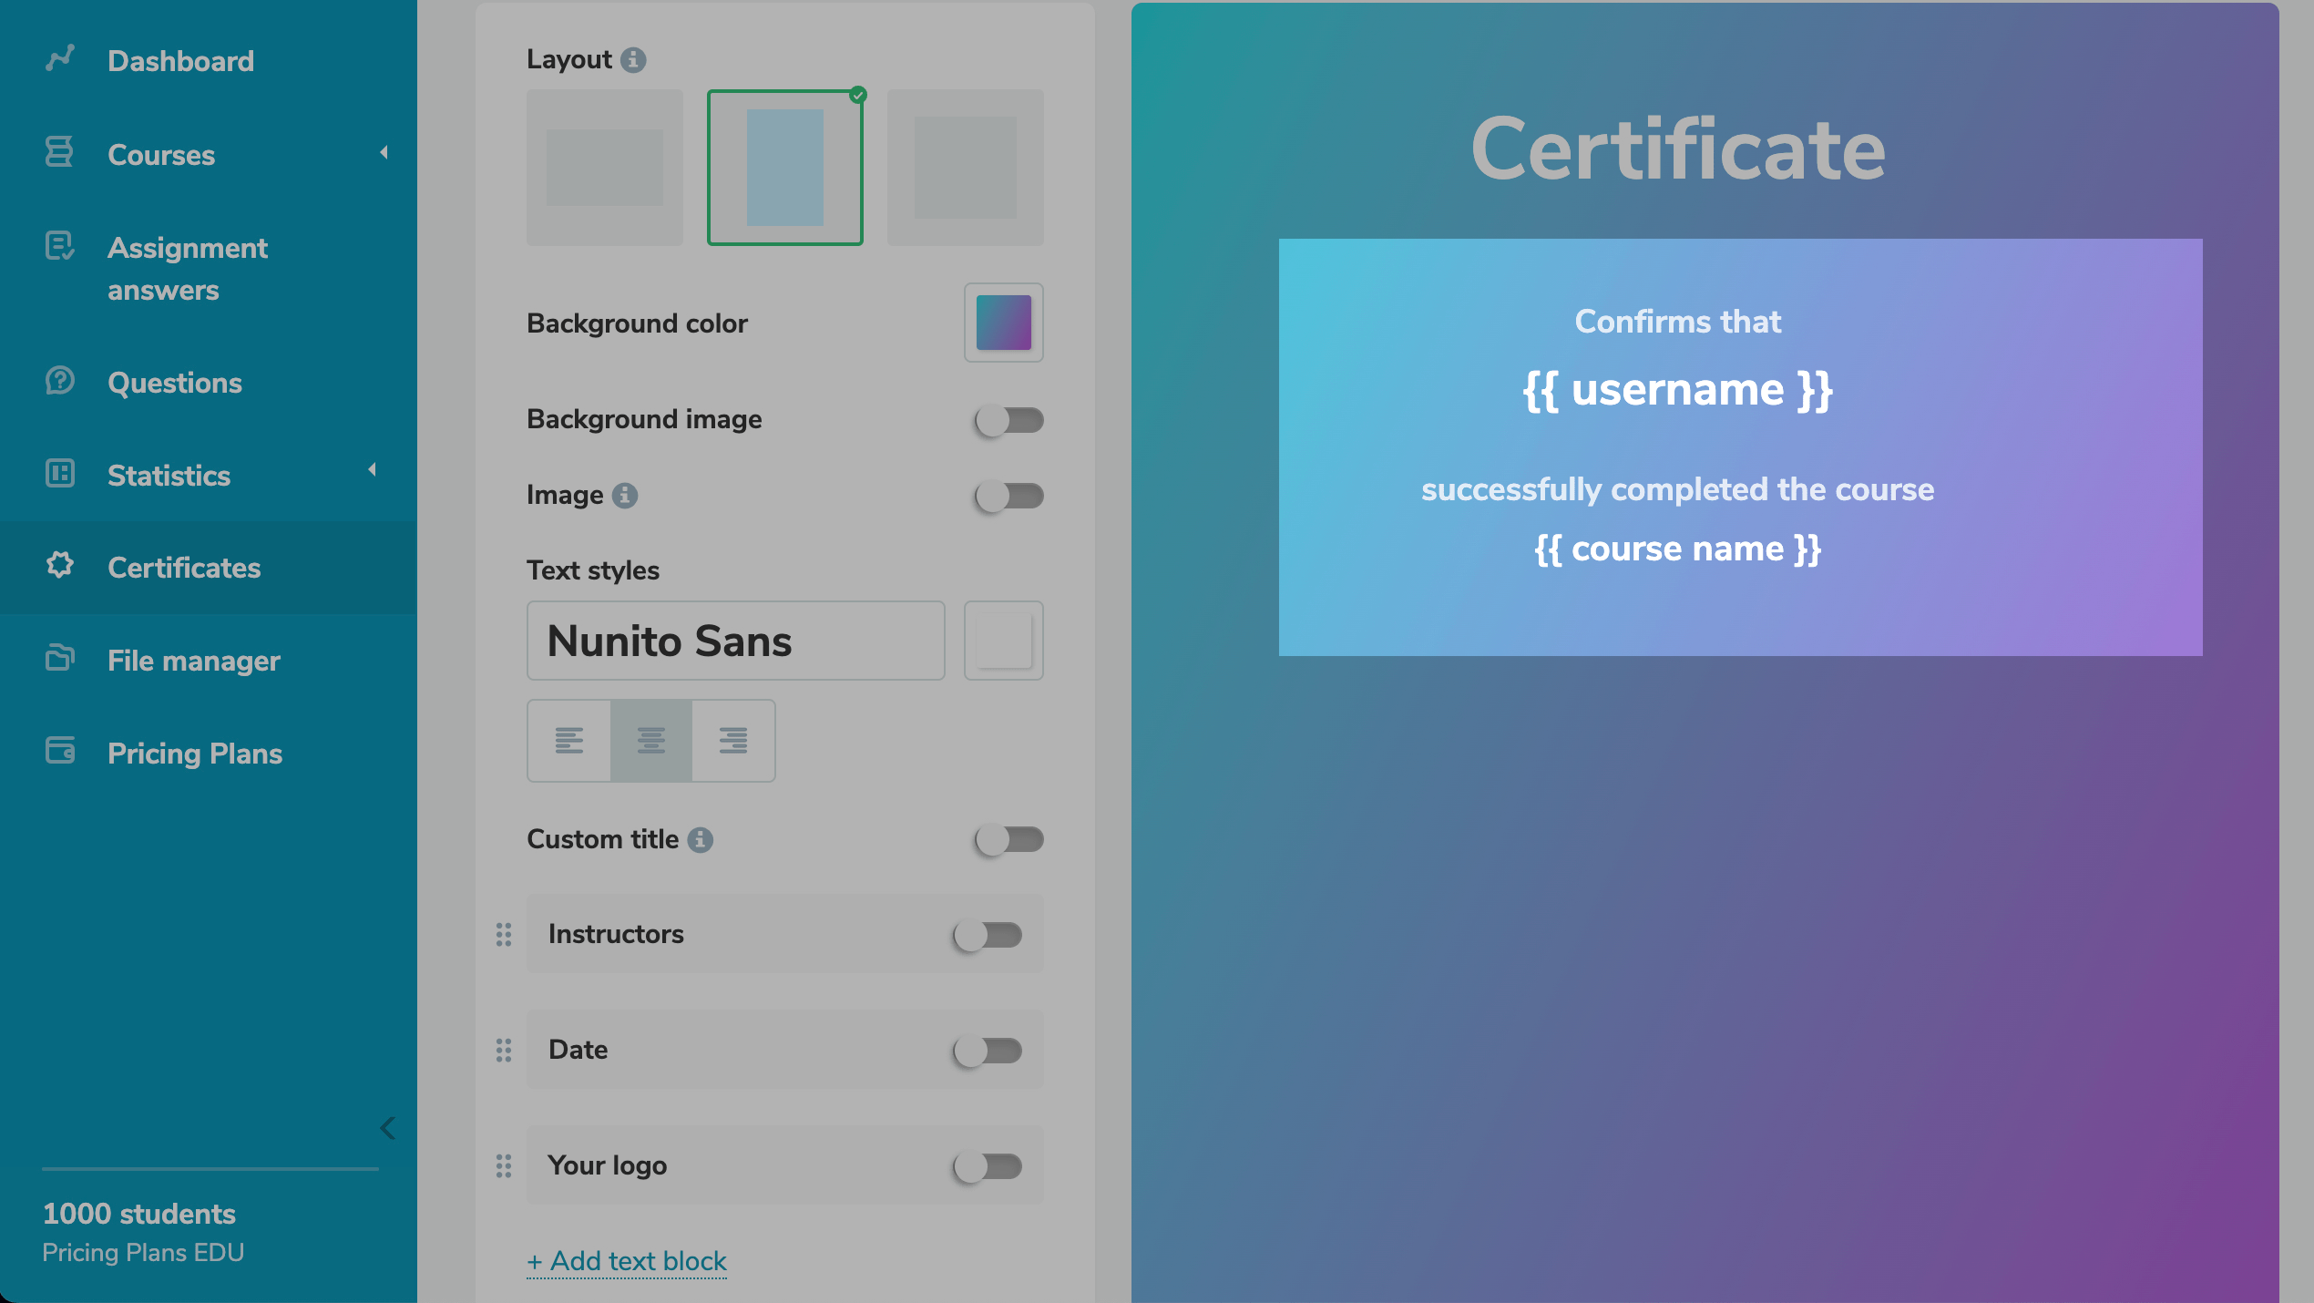Open the Questions menu item
The height and width of the screenshot is (1303, 2314).
click(174, 383)
